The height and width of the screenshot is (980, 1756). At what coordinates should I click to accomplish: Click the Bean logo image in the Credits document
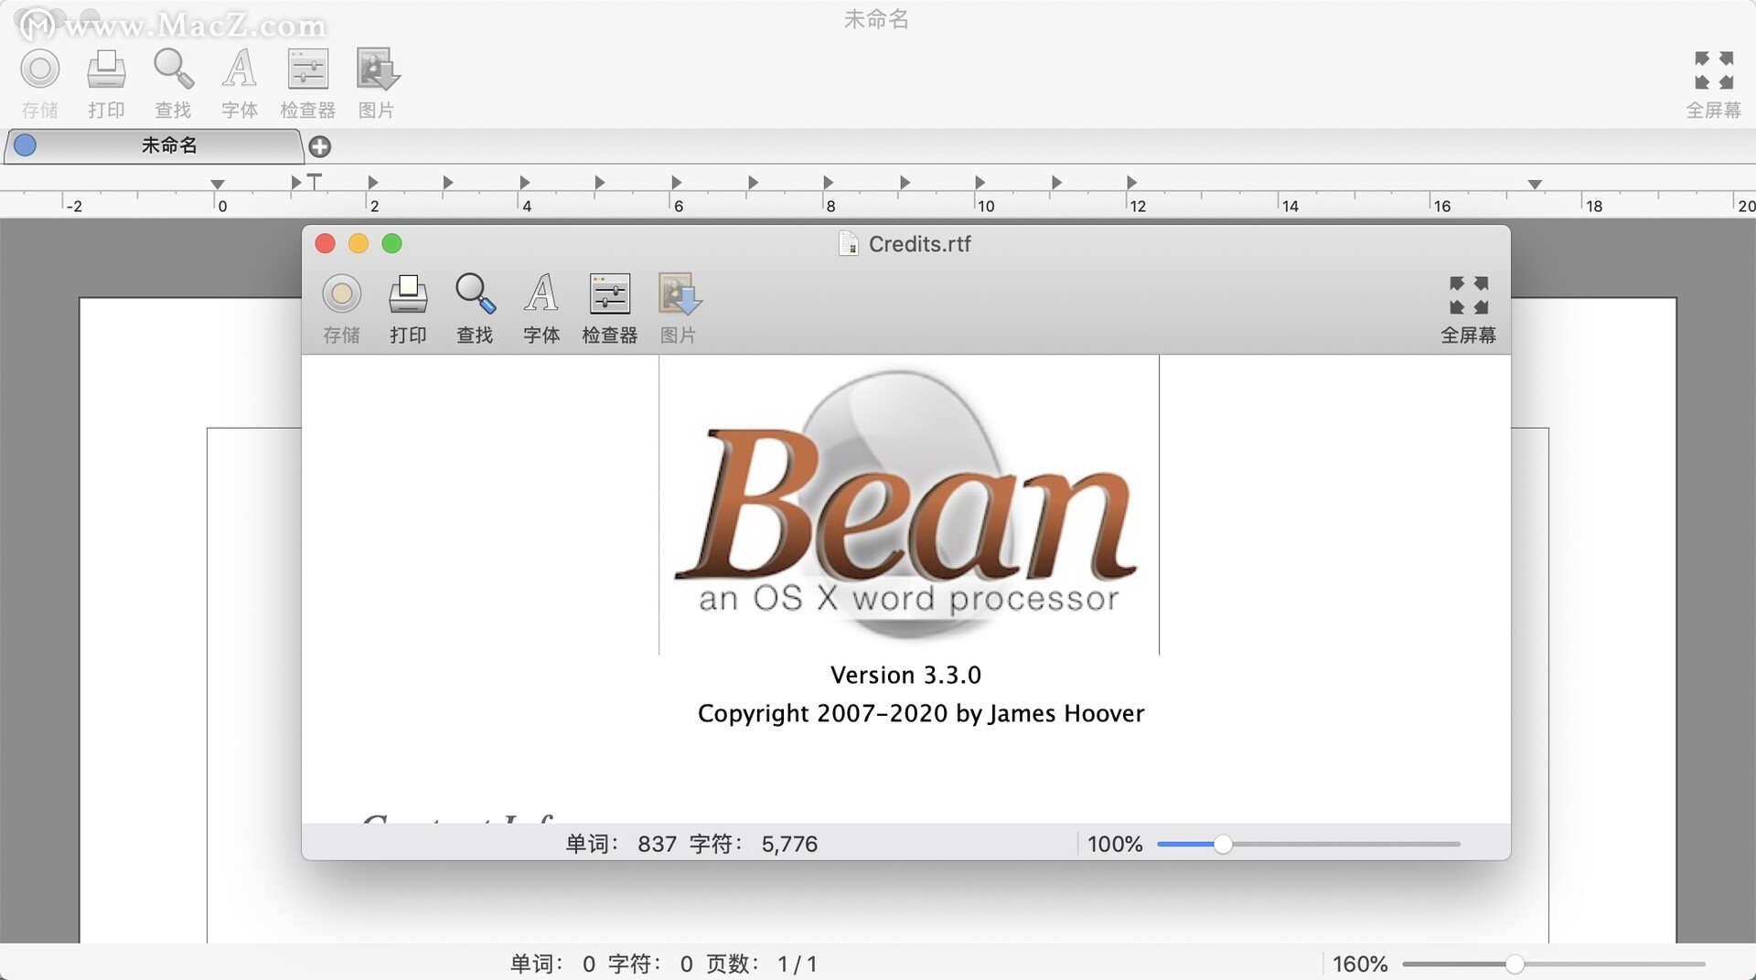click(x=908, y=505)
